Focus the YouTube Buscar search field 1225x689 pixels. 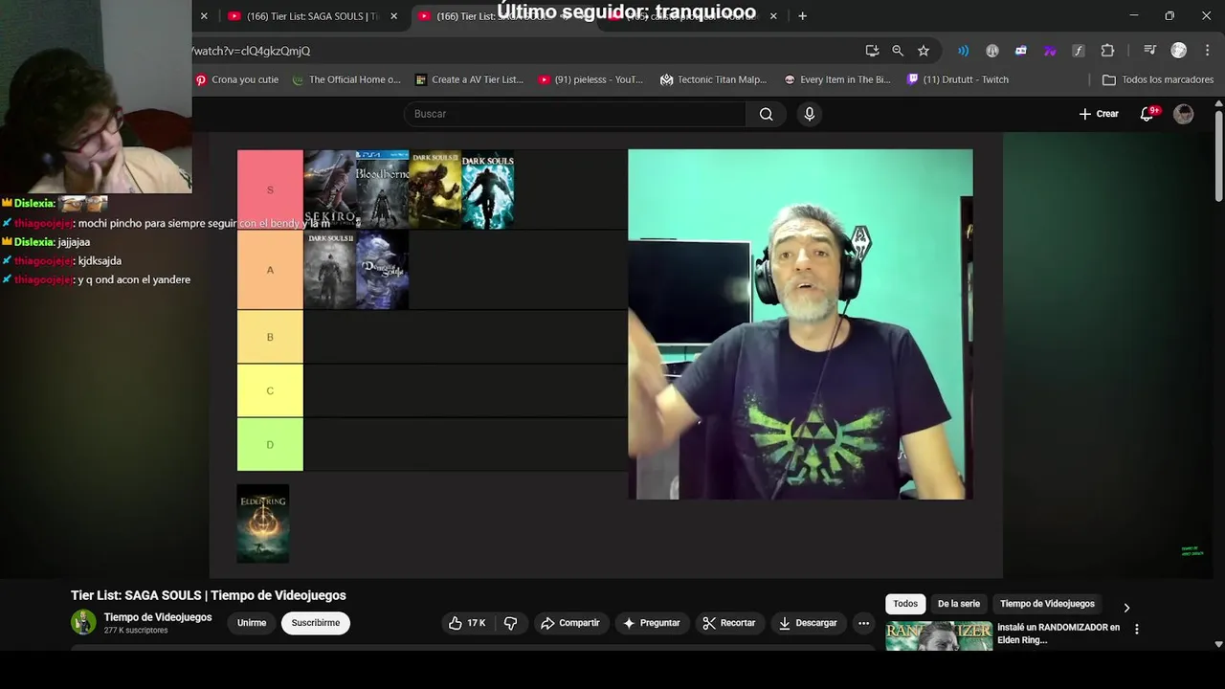pyautogui.click(x=574, y=114)
